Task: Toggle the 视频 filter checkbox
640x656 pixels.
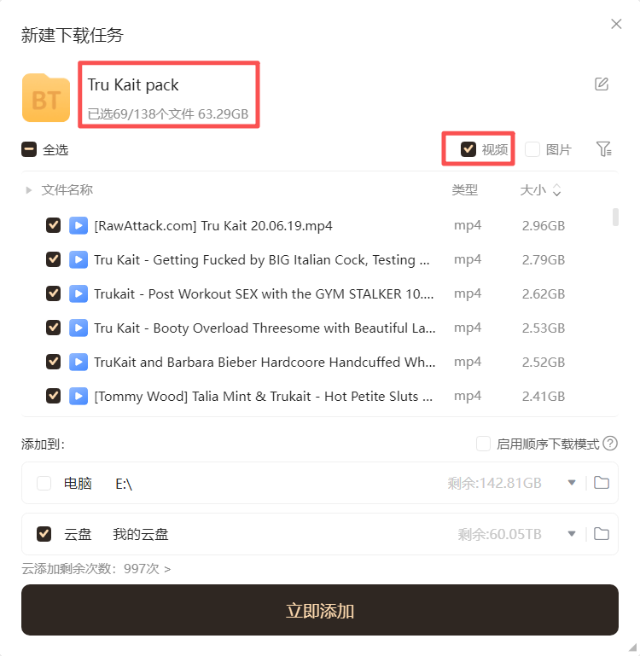Action: pos(468,149)
